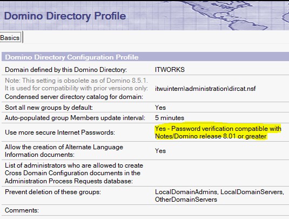289x219 pixels.
Task: Click the ITWORKS domain value
Action: [x=170, y=70]
